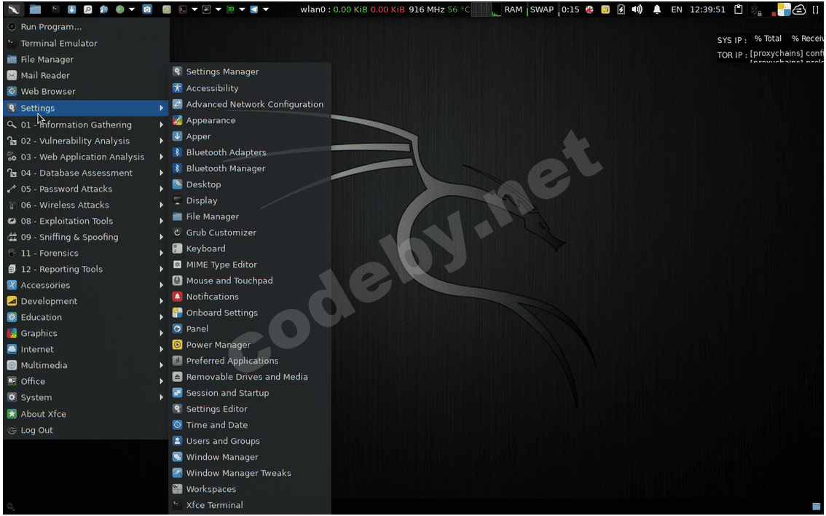Viewport: 826px width, 516px height.
Task: Expand 06 - Wireless Attacks category
Action: pyautogui.click(x=86, y=205)
